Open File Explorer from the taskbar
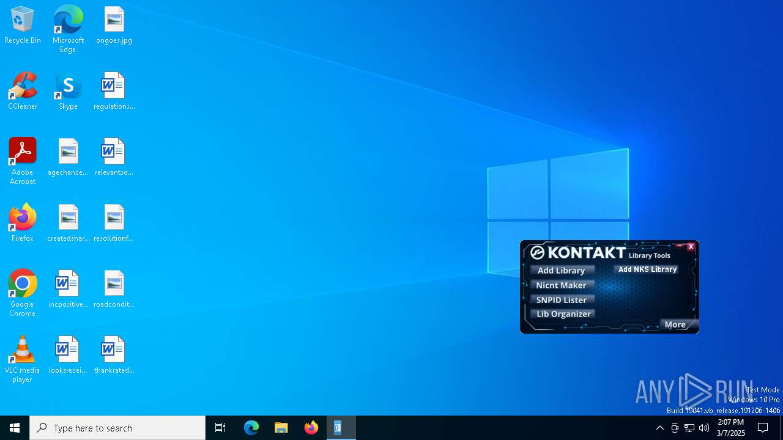Image resolution: width=783 pixels, height=440 pixels. (x=281, y=428)
